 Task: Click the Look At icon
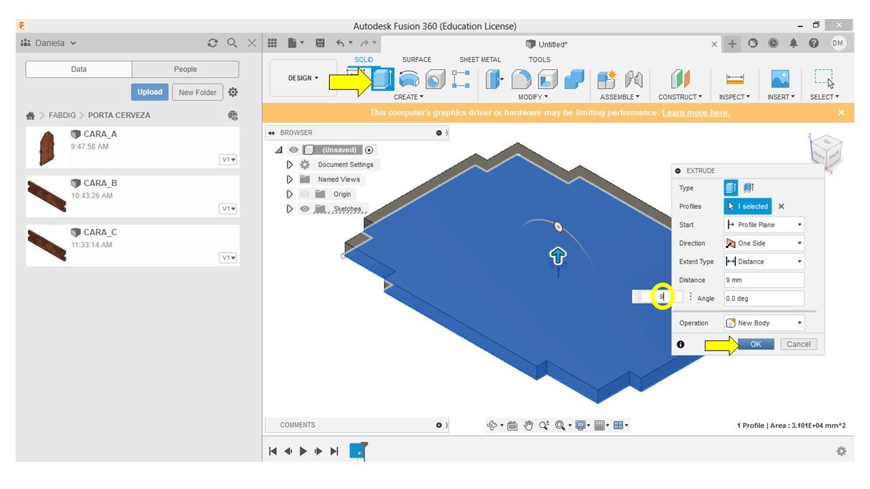point(512,425)
